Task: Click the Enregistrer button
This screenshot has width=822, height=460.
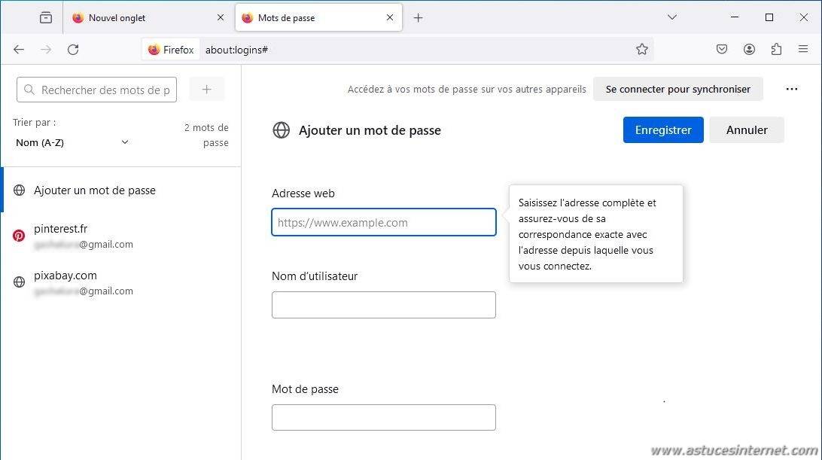Action: point(662,129)
